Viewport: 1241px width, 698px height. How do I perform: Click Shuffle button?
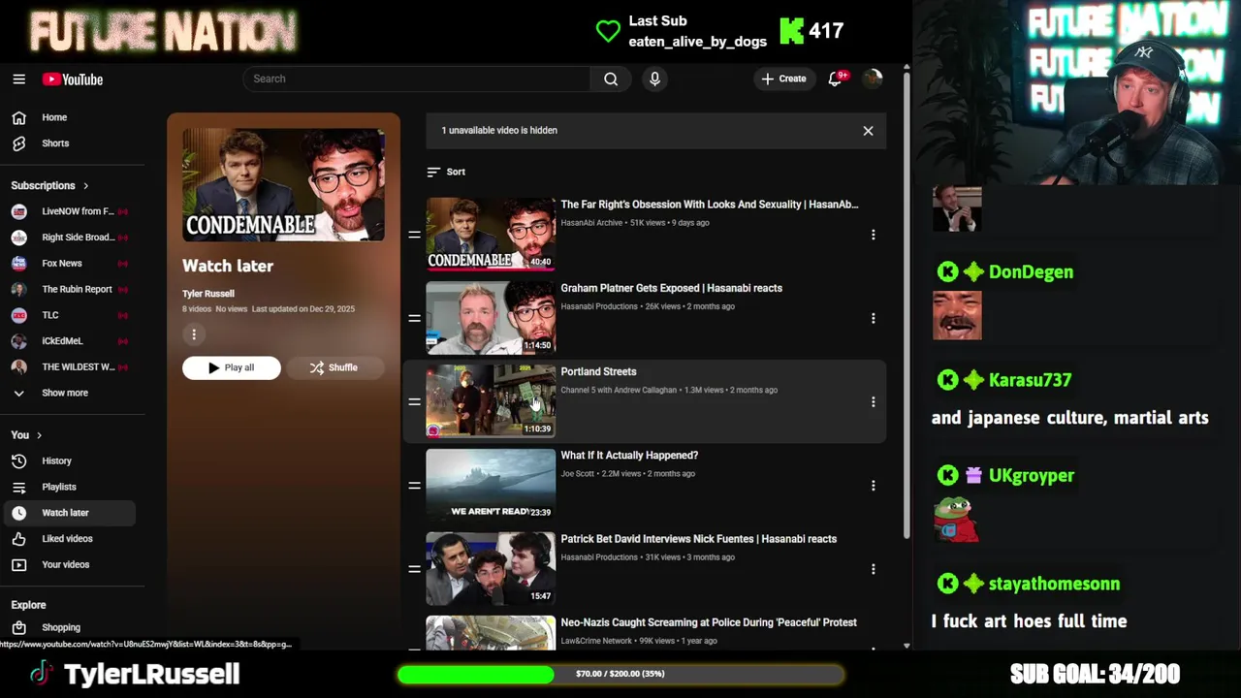point(334,367)
